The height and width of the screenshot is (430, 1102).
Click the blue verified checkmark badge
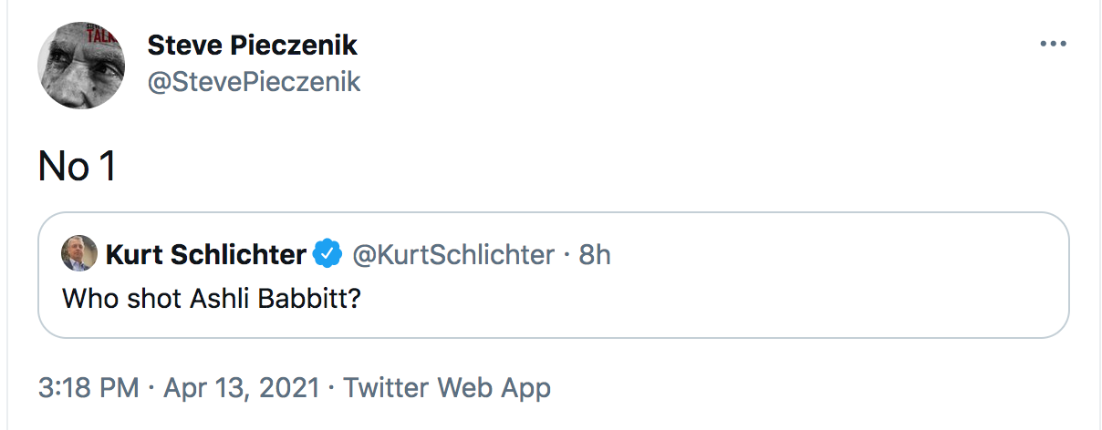point(327,254)
